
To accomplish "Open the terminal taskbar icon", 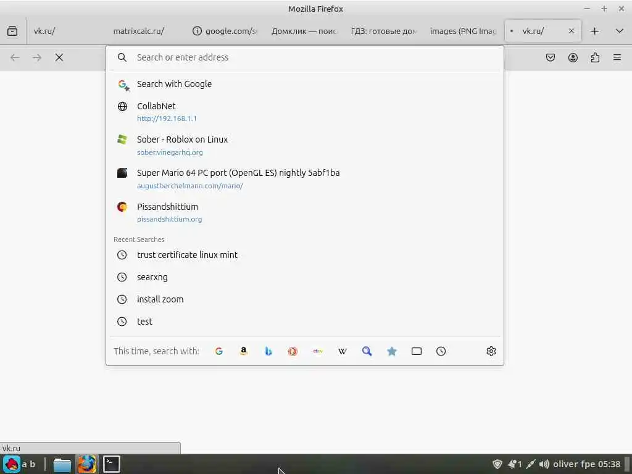I will coord(111,464).
